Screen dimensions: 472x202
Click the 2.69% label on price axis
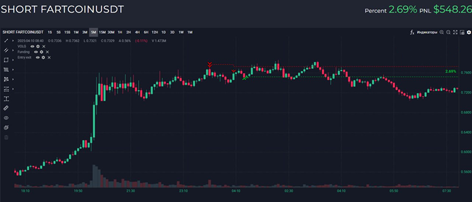click(450, 71)
